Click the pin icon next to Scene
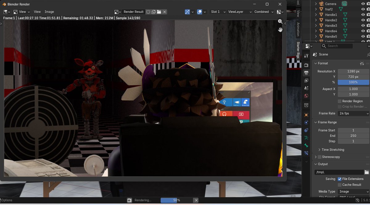 coord(368,54)
